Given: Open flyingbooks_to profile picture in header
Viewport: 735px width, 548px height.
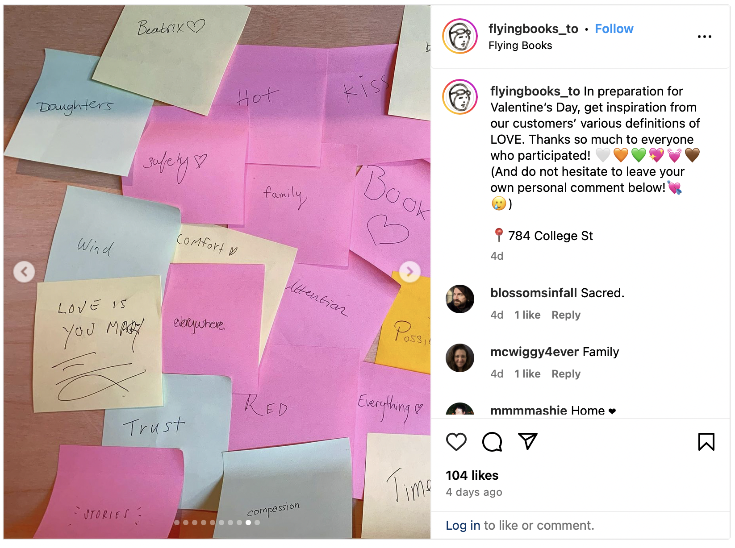Looking at the screenshot, I should [460, 36].
